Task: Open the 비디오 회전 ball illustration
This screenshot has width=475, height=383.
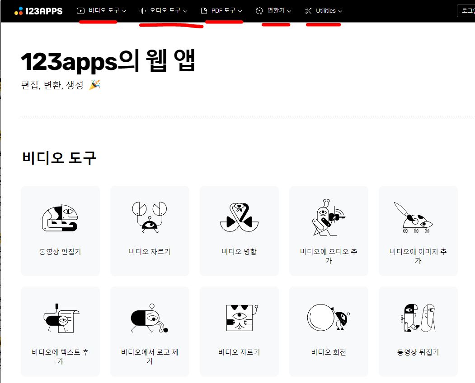Action: pyautogui.click(x=329, y=318)
